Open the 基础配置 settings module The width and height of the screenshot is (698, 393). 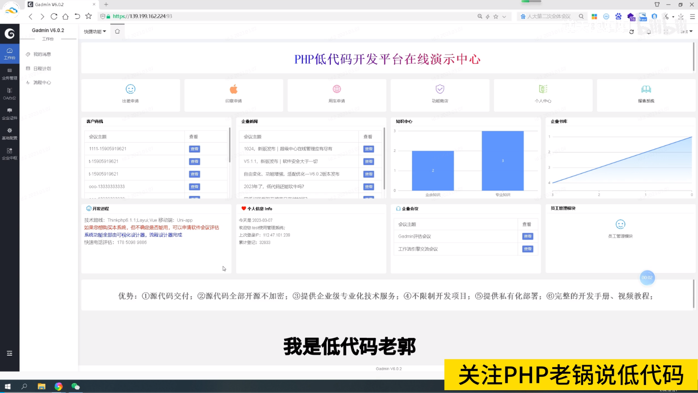[x=9, y=134]
